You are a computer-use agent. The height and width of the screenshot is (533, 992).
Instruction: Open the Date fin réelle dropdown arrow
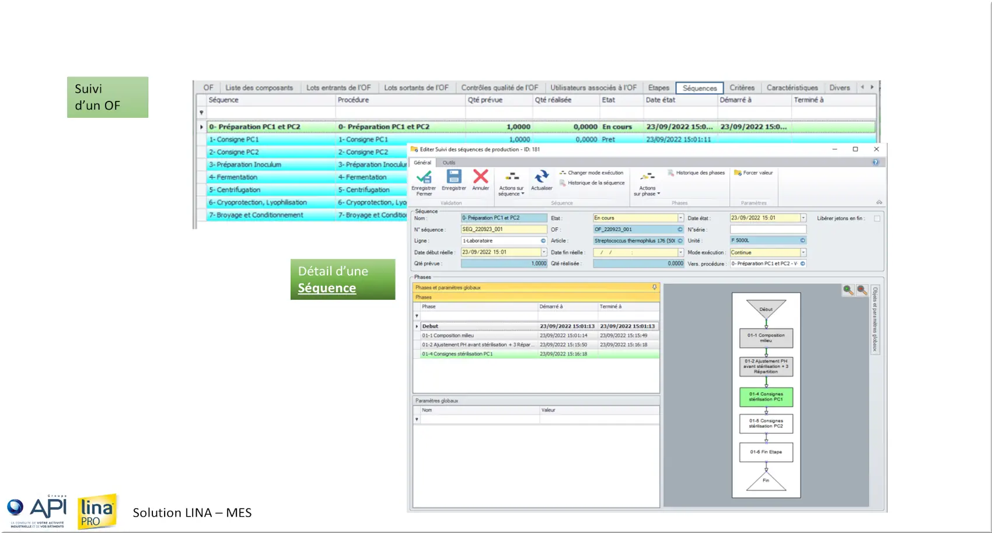point(680,253)
